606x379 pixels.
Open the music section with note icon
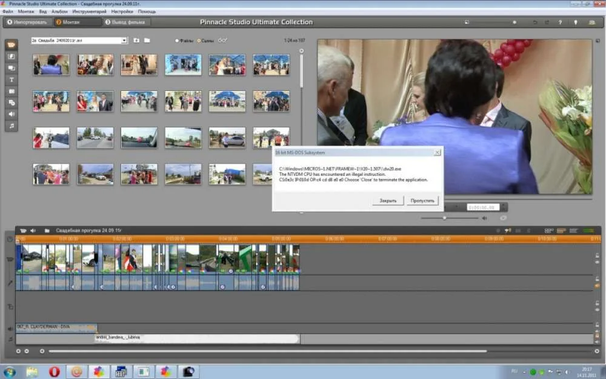(11, 126)
